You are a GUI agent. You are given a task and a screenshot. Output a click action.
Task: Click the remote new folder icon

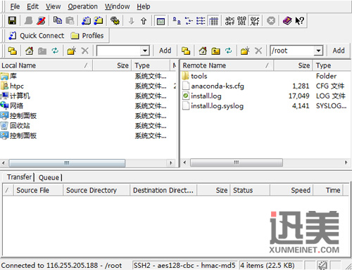click(x=245, y=51)
